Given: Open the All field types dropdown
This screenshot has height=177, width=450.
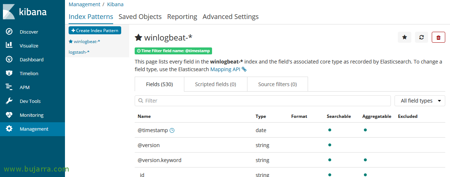Looking at the screenshot, I should coord(420,101).
